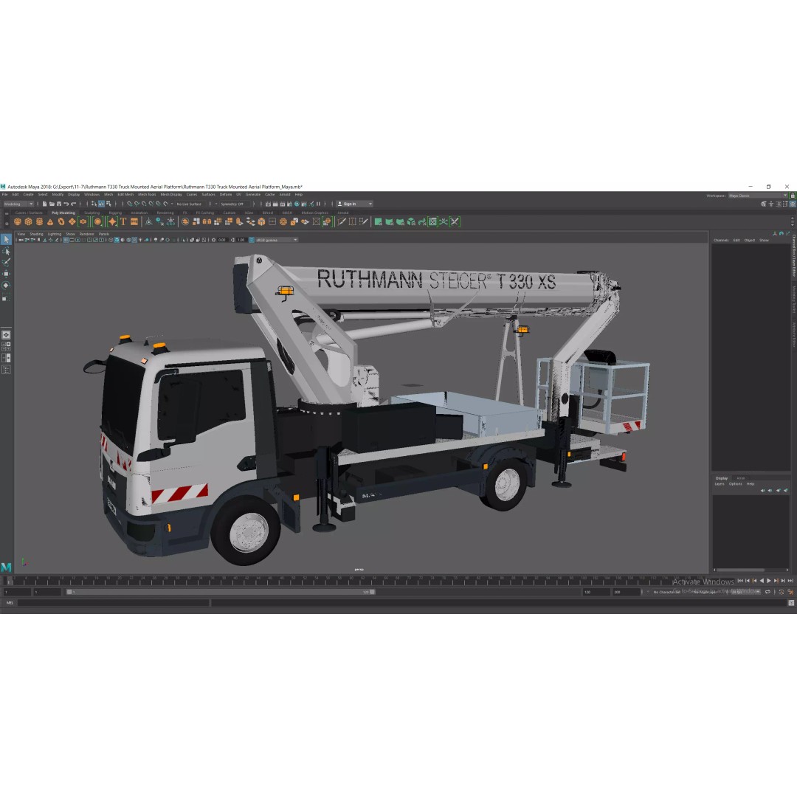
Task: Click the Save scene icon
Action: [59, 204]
